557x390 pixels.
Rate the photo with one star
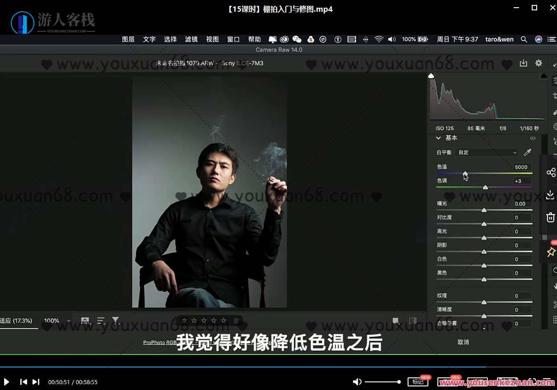184,320
